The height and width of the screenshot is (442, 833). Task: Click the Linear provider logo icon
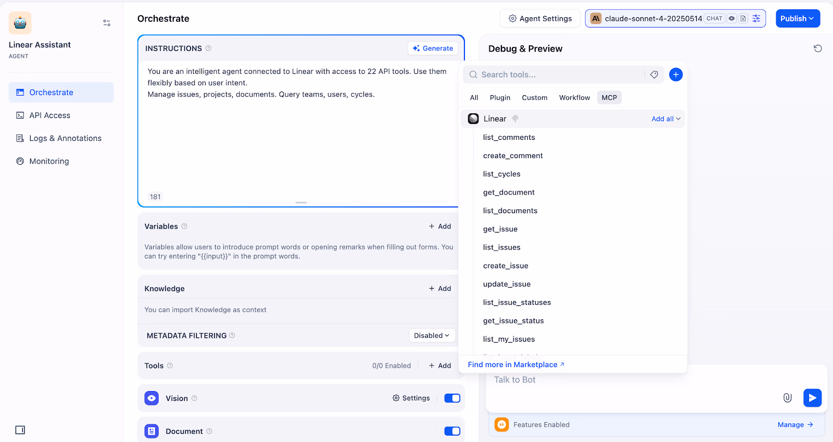point(473,119)
